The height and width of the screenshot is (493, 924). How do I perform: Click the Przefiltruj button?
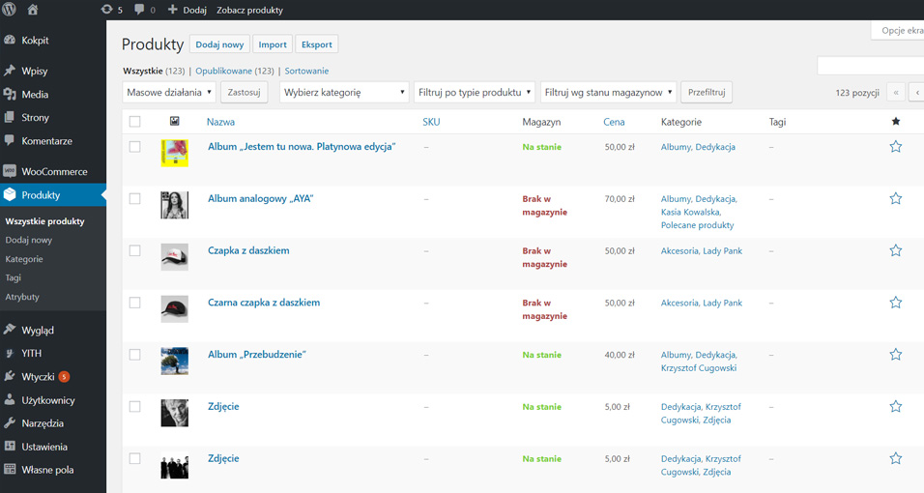point(707,92)
